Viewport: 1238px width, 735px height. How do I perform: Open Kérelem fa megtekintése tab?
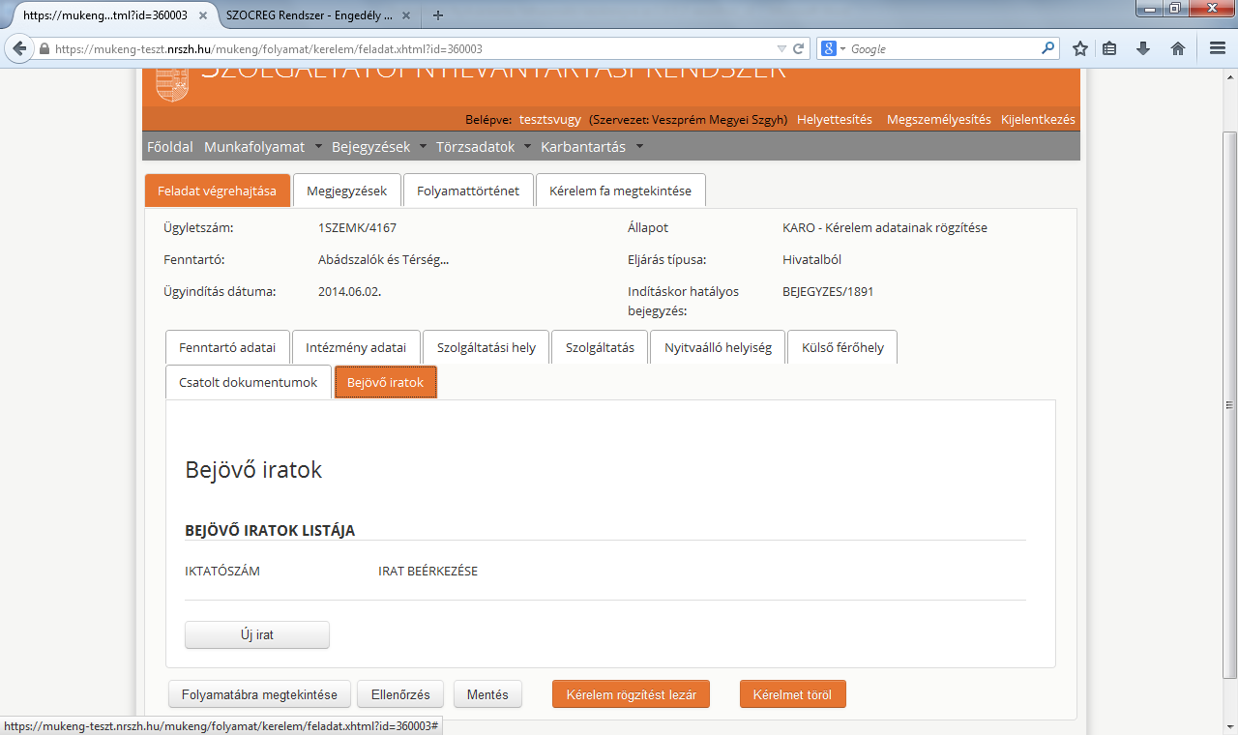click(x=620, y=191)
